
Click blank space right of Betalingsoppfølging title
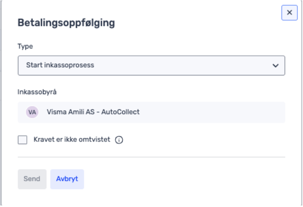coord(195,23)
